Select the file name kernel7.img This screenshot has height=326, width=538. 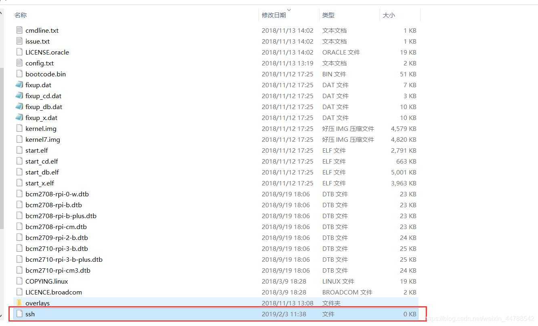(43, 139)
